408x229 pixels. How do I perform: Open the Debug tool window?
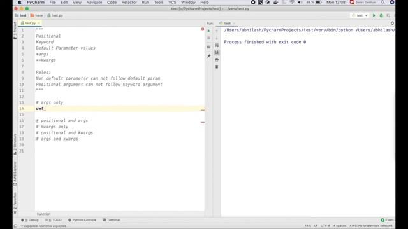coord(30,220)
